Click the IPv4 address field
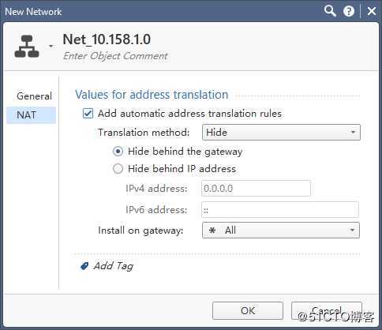Image resolution: width=382 pixels, height=330 pixels. coord(256,189)
